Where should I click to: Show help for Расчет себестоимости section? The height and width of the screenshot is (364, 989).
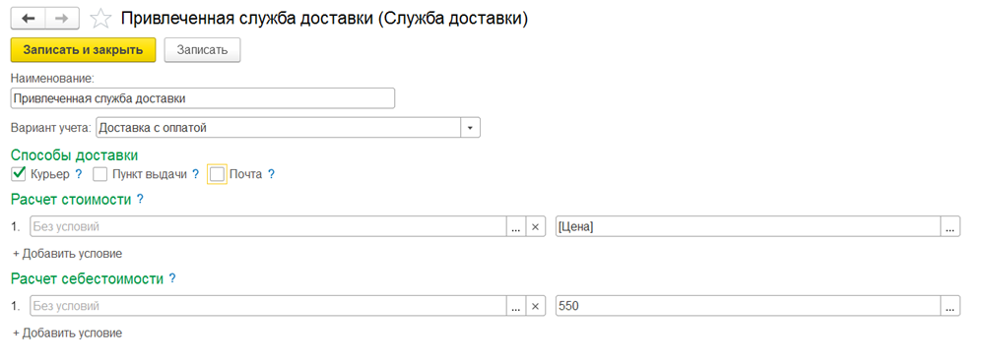(x=172, y=278)
